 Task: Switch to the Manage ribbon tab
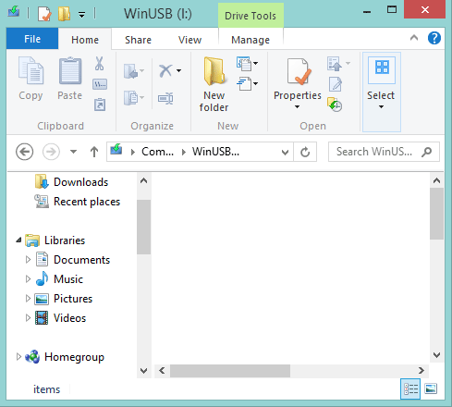click(x=250, y=40)
